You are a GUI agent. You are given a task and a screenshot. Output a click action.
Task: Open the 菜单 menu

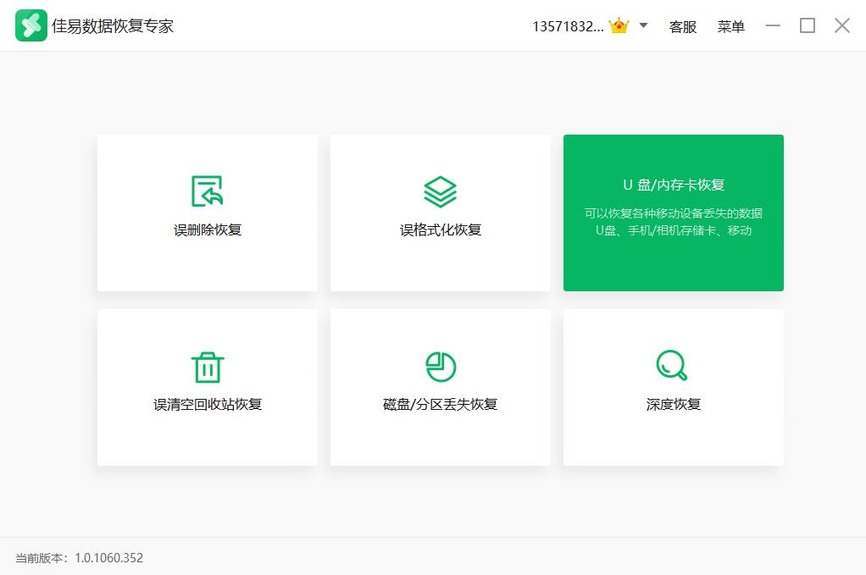(x=730, y=27)
